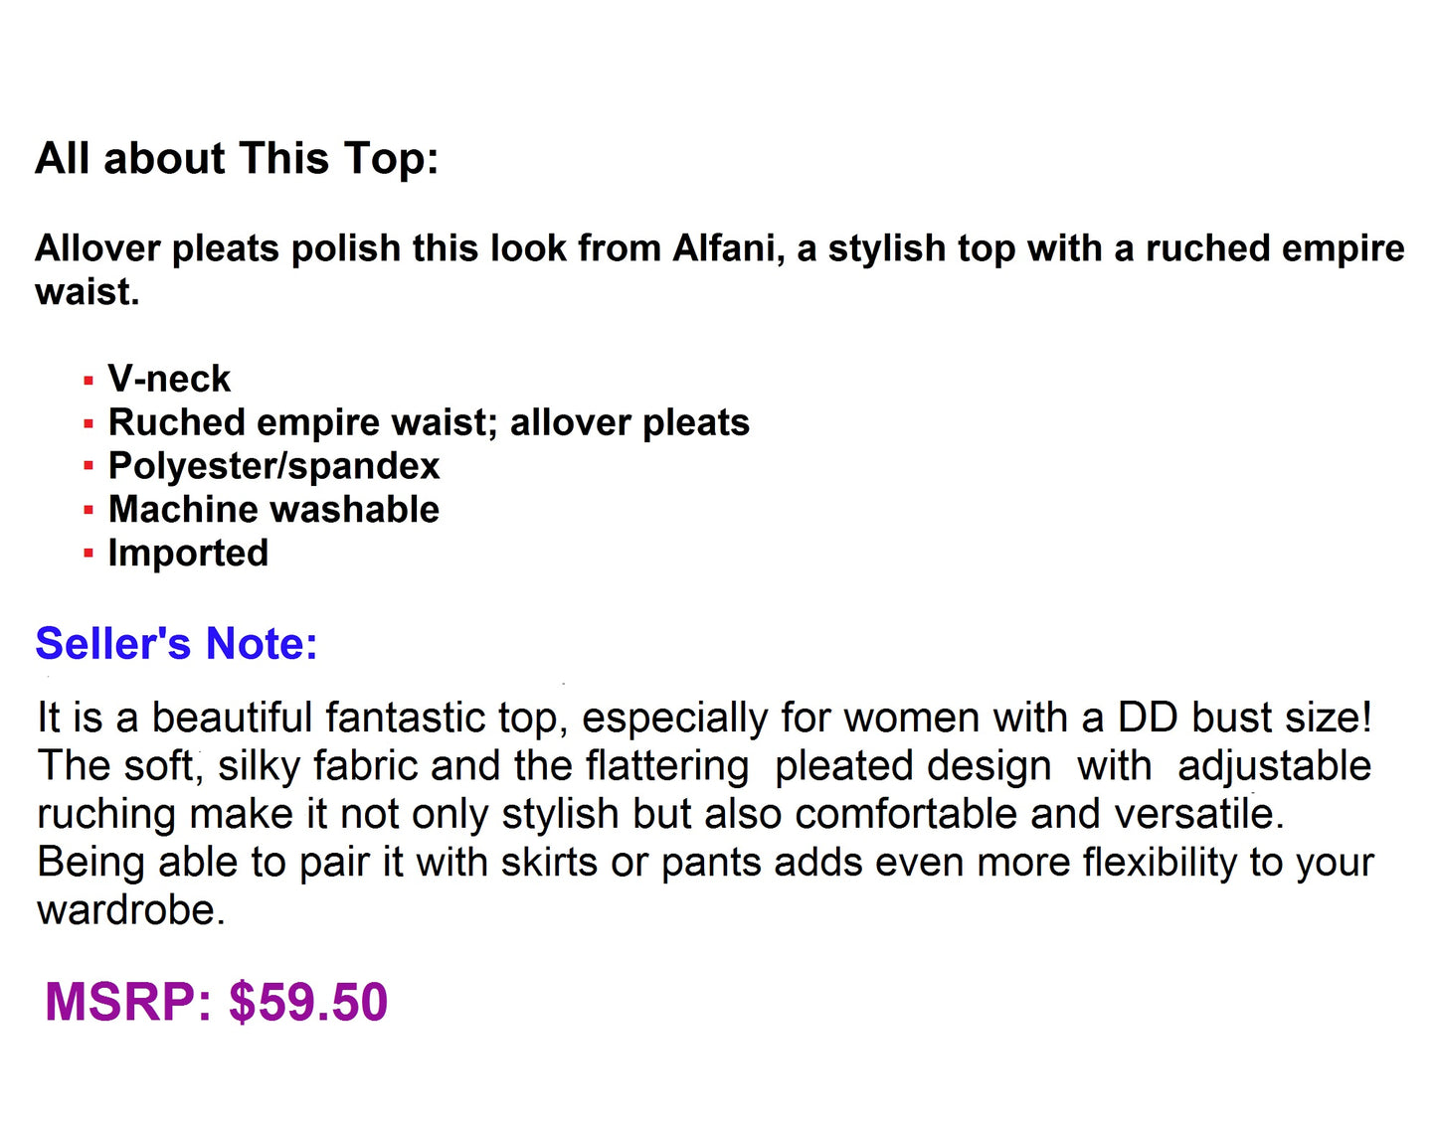1437x1122 pixels.
Task: Click the "$59.50" price
Action: (308, 1002)
